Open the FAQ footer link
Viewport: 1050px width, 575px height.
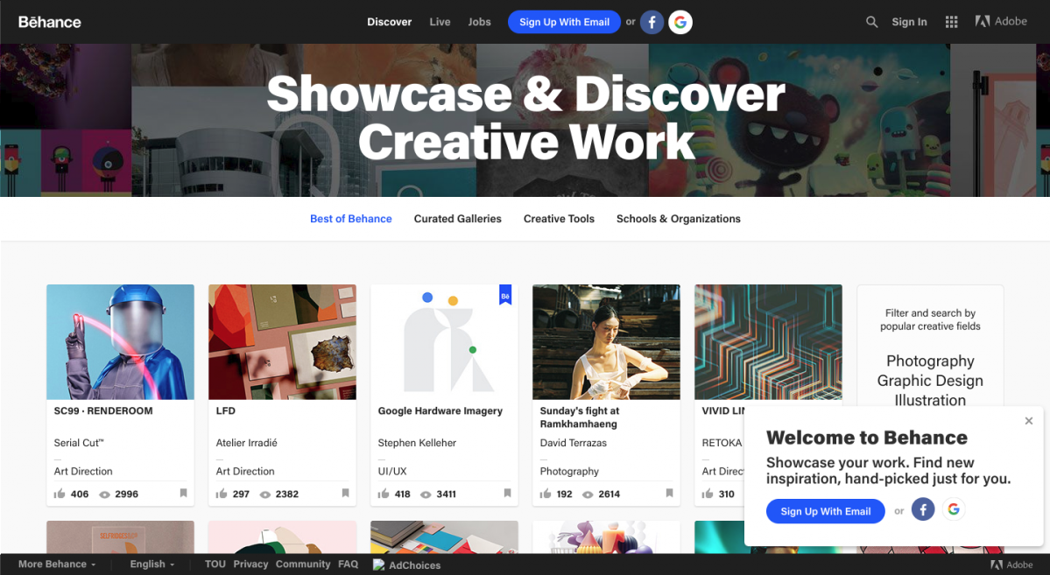click(349, 564)
